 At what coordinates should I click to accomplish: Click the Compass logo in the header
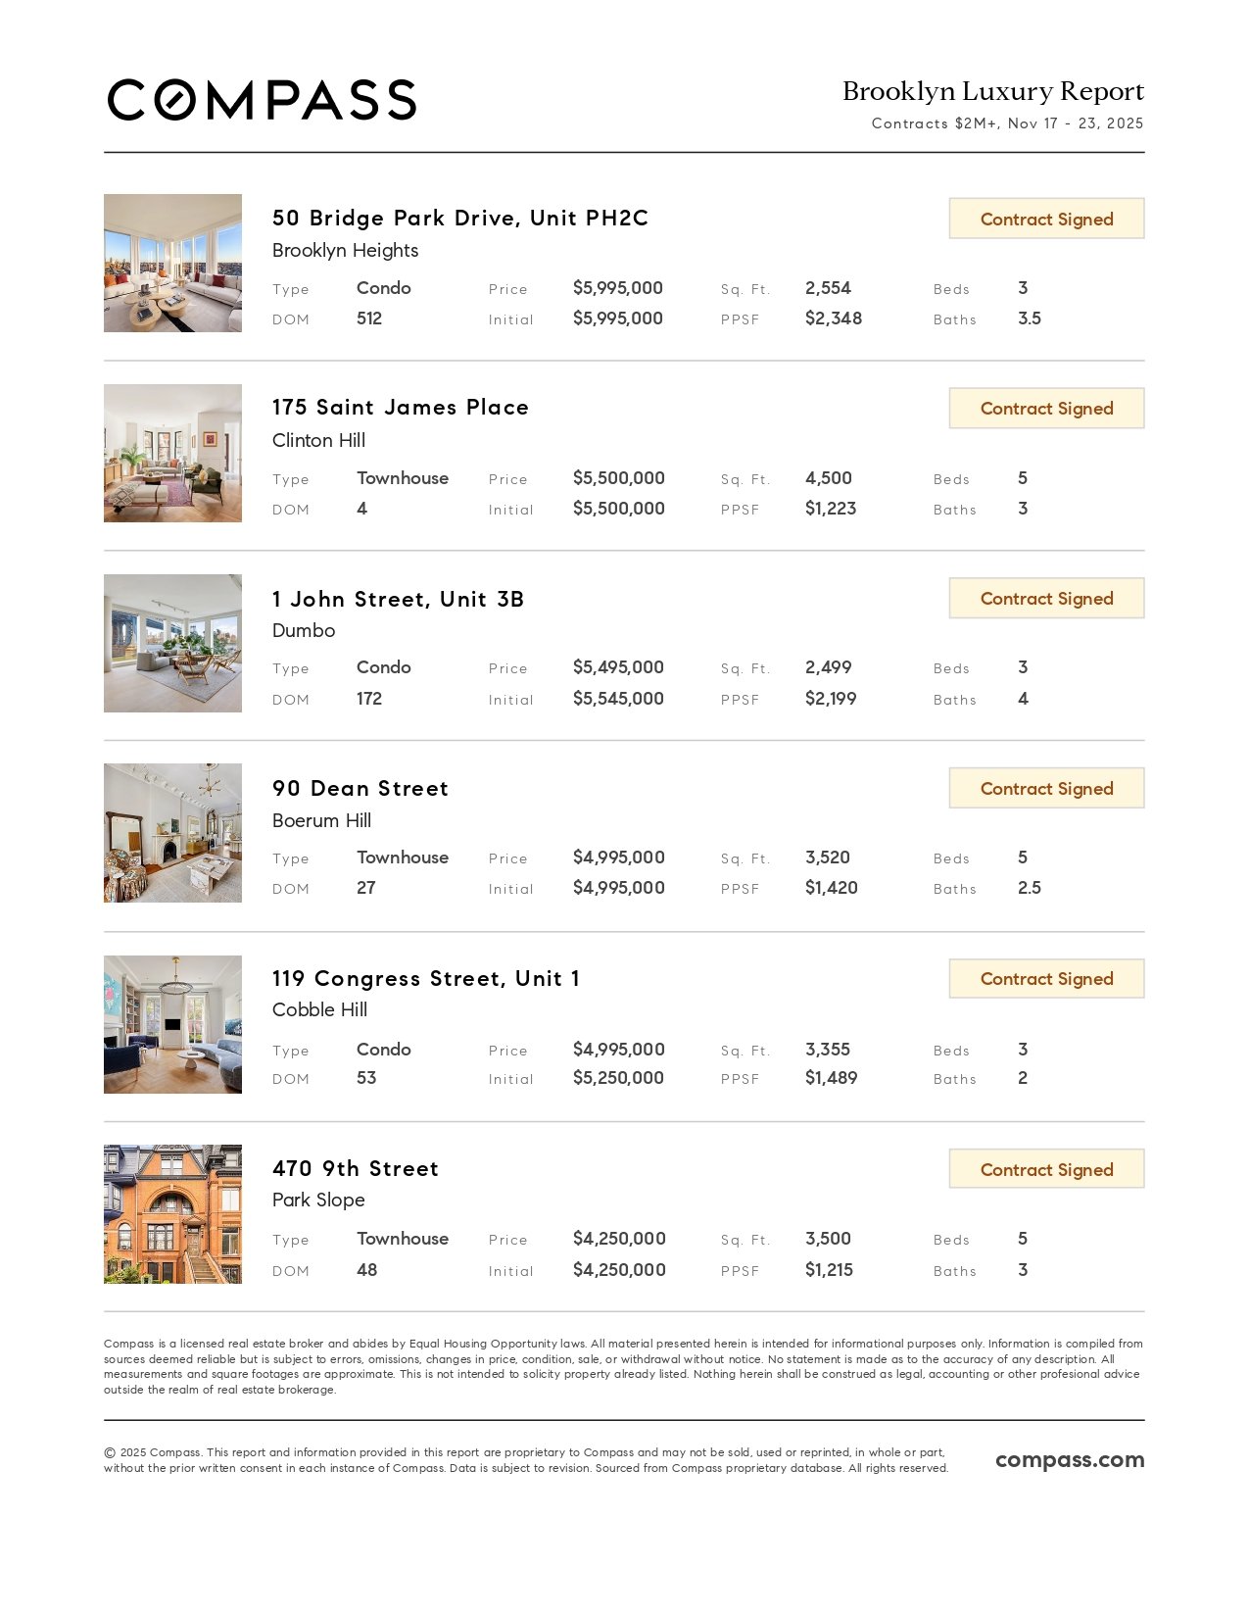(262, 100)
